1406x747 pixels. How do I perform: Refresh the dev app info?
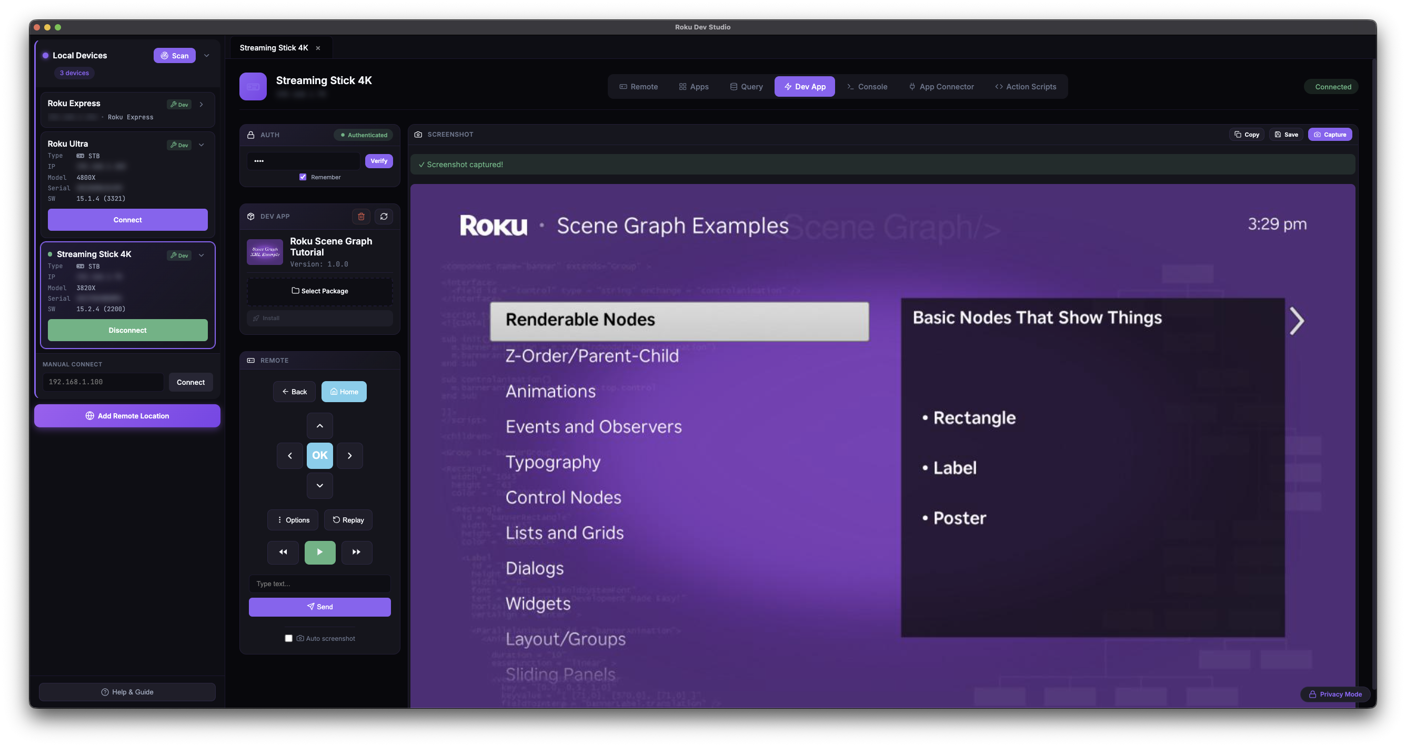click(384, 217)
